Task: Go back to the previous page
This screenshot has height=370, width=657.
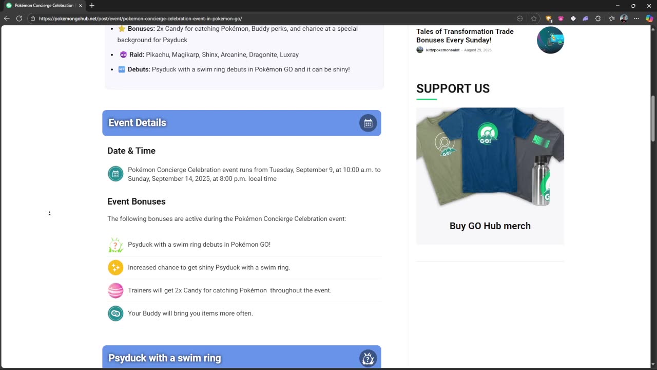Action: tap(7, 18)
